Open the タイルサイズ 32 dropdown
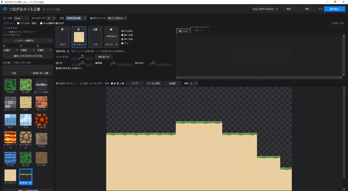 point(51,18)
